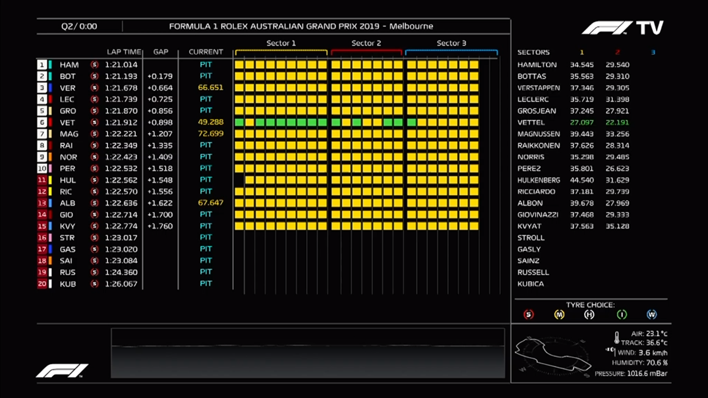Click soft tyre icon in NOR row
Screen dimensions: 708x398
94,157
